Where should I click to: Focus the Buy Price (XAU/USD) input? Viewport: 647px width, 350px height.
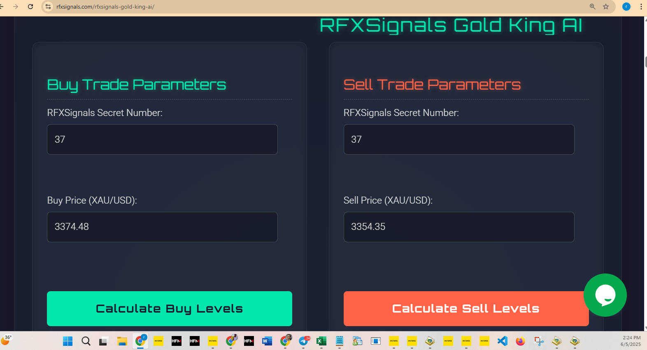click(162, 227)
